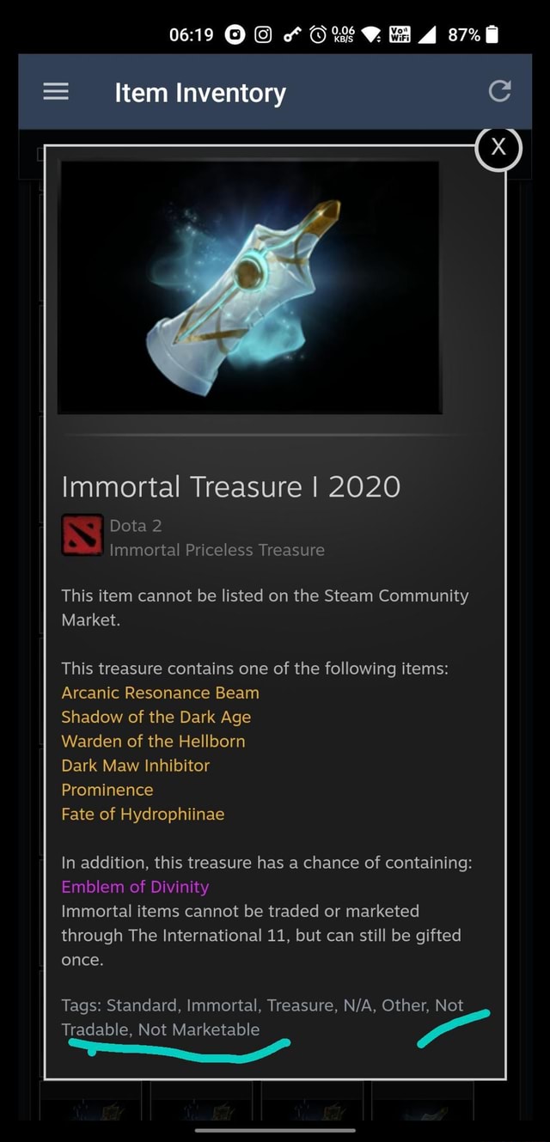Select the Arcanic Resonance Beam link
This screenshot has width=550, height=1142.
point(160,693)
